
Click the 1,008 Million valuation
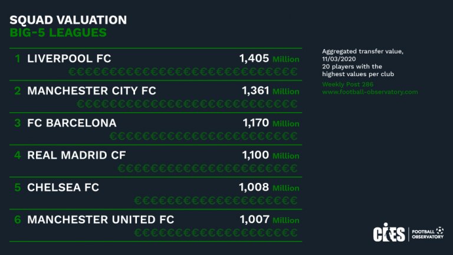269,188
